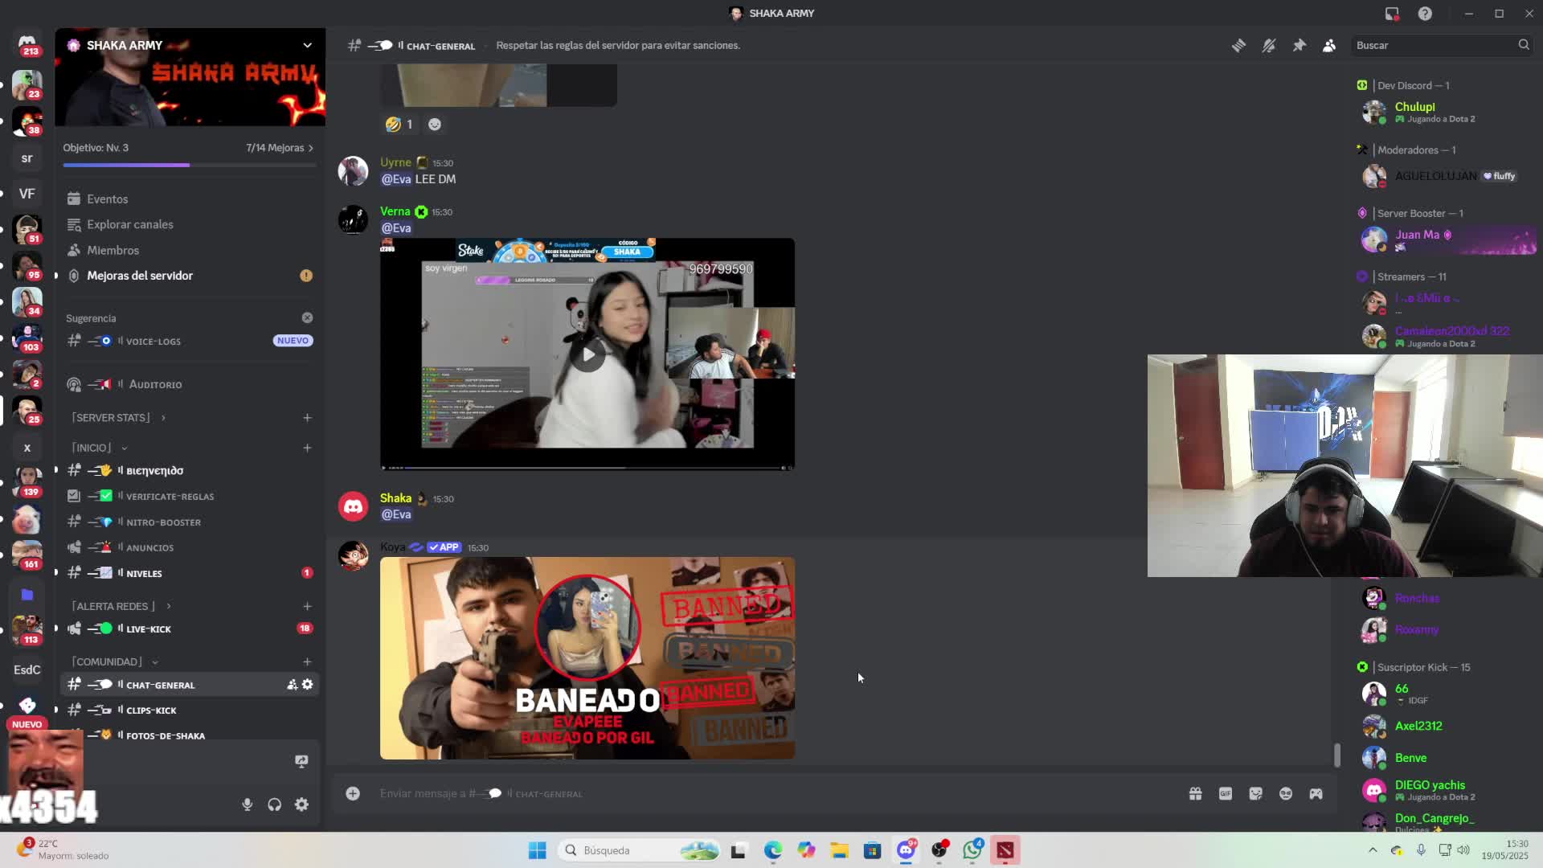The height and width of the screenshot is (868, 1543).
Task: Toggle microphone mute in user panel
Action: (x=248, y=805)
